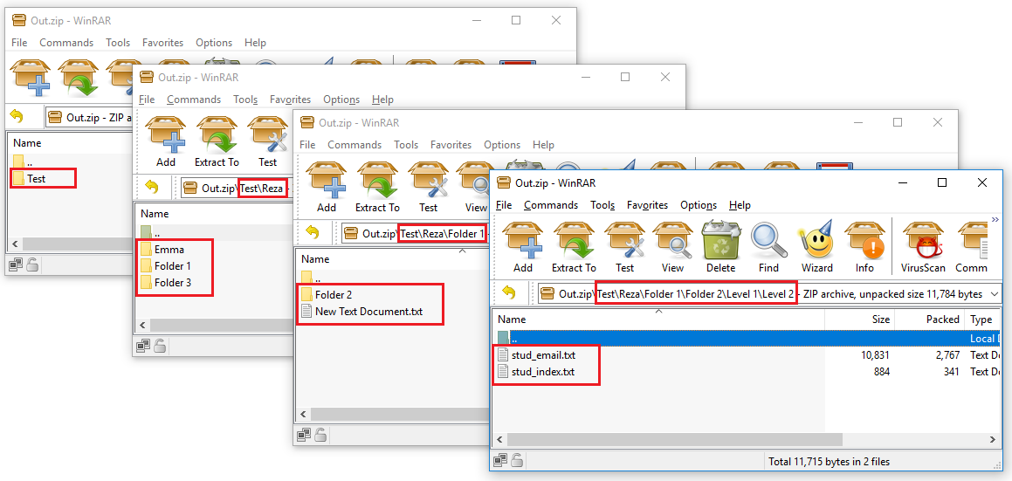
Task: Click up-level arrow in the Test\Reza window
Action: coord(152,187)
